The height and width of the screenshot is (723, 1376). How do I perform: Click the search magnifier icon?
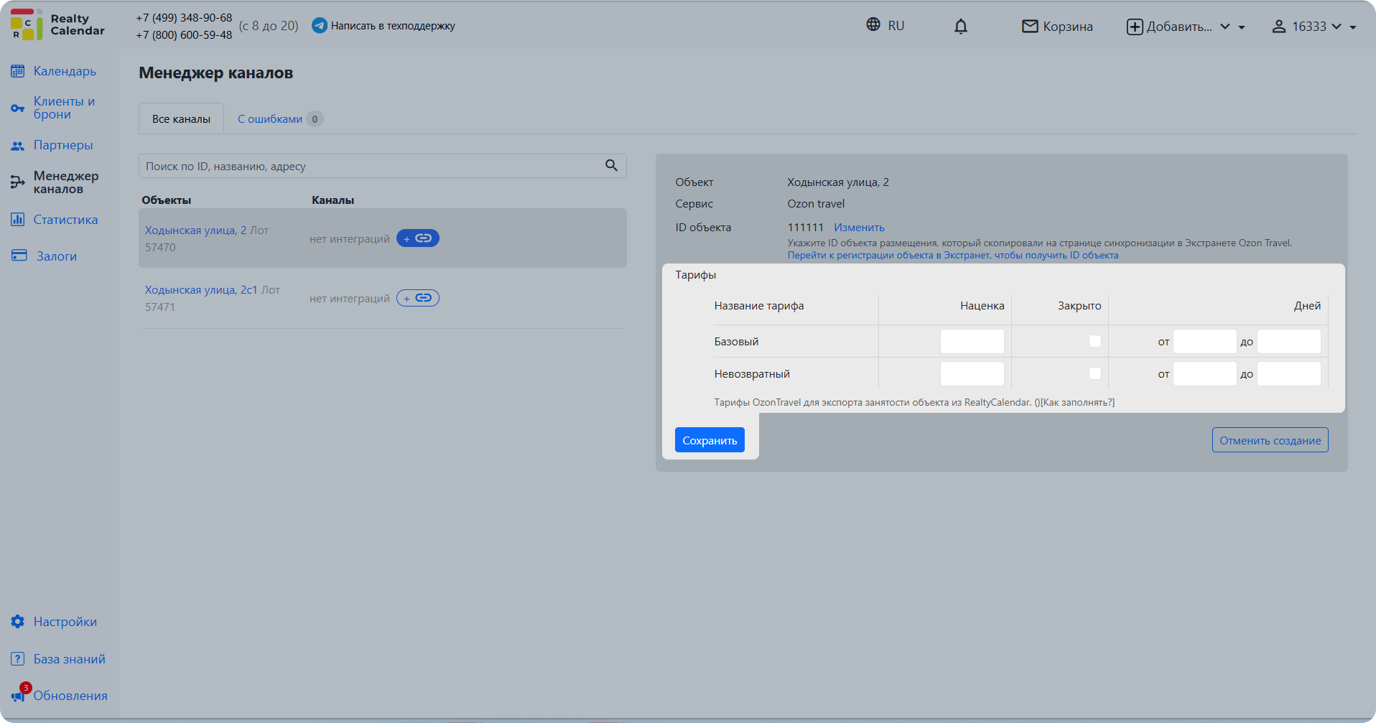(x=611, y=165)
